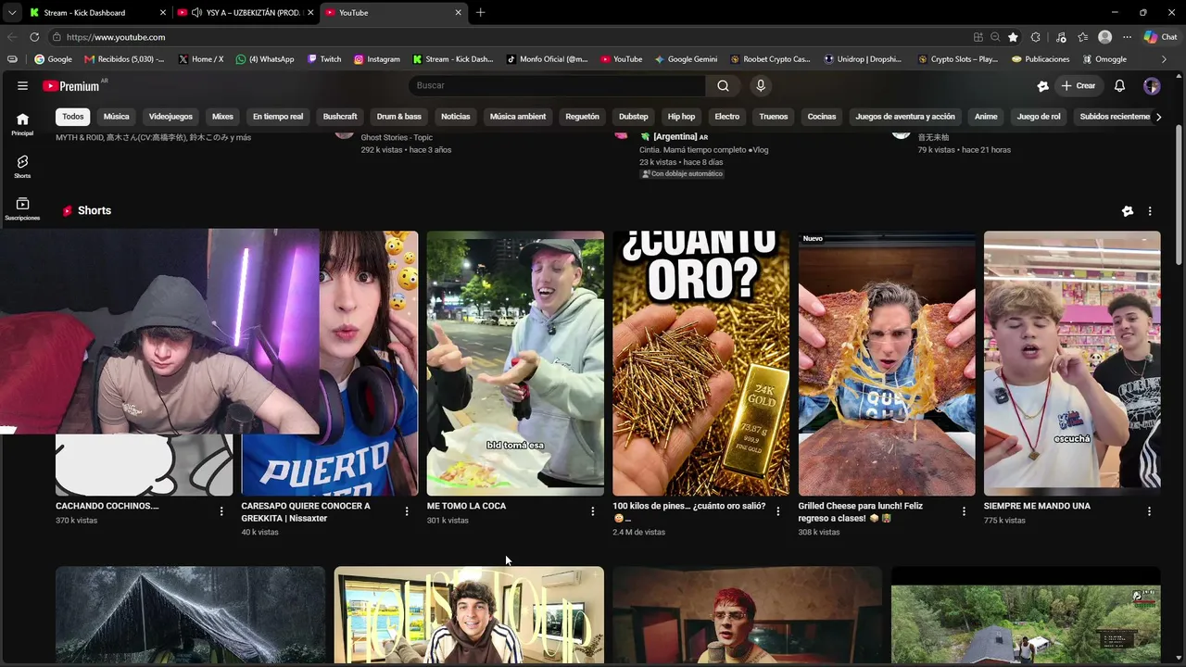Viewport: 1186px width, 667px height.
Task: Open the YouTube notifications bell
Action: tap(1119, 85)
